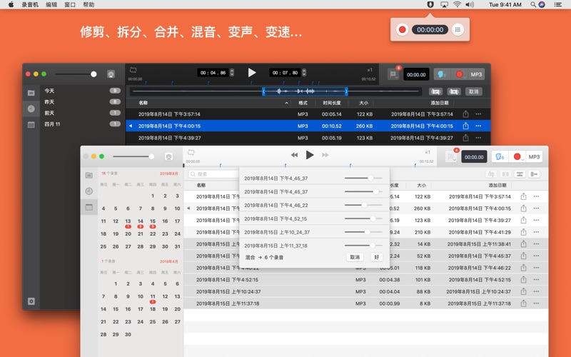Screen dimensions: 571x357
Task: Click 好 to confirm mixing
Action: (x=377, y=257)
